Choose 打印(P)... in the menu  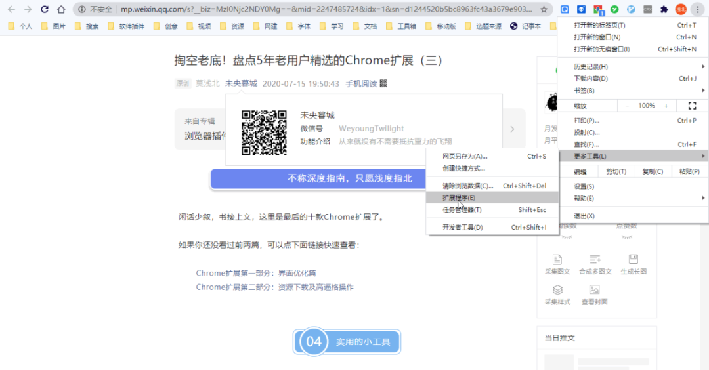coord(633,121)
